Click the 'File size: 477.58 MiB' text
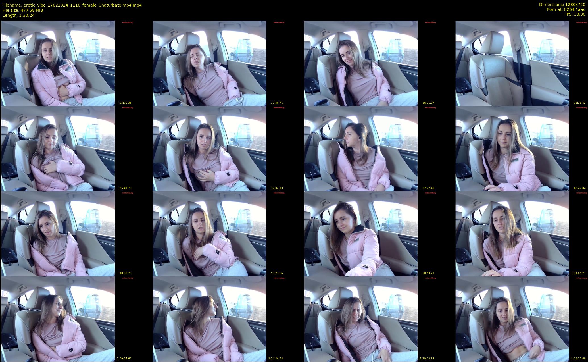Image resolution: width=588 pixels, height=362 pixels. coord(23,10)
